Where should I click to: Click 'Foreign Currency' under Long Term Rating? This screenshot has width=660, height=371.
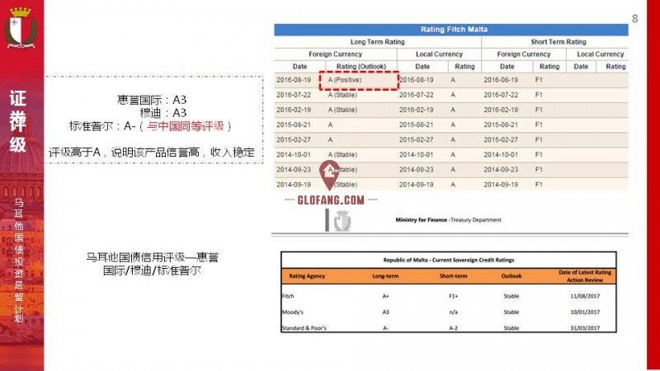[x=335, y=54]
